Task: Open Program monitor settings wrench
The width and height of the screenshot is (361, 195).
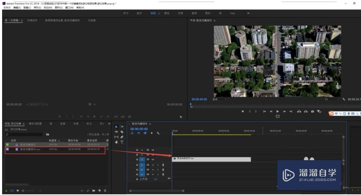Action: tap(344, 99)
